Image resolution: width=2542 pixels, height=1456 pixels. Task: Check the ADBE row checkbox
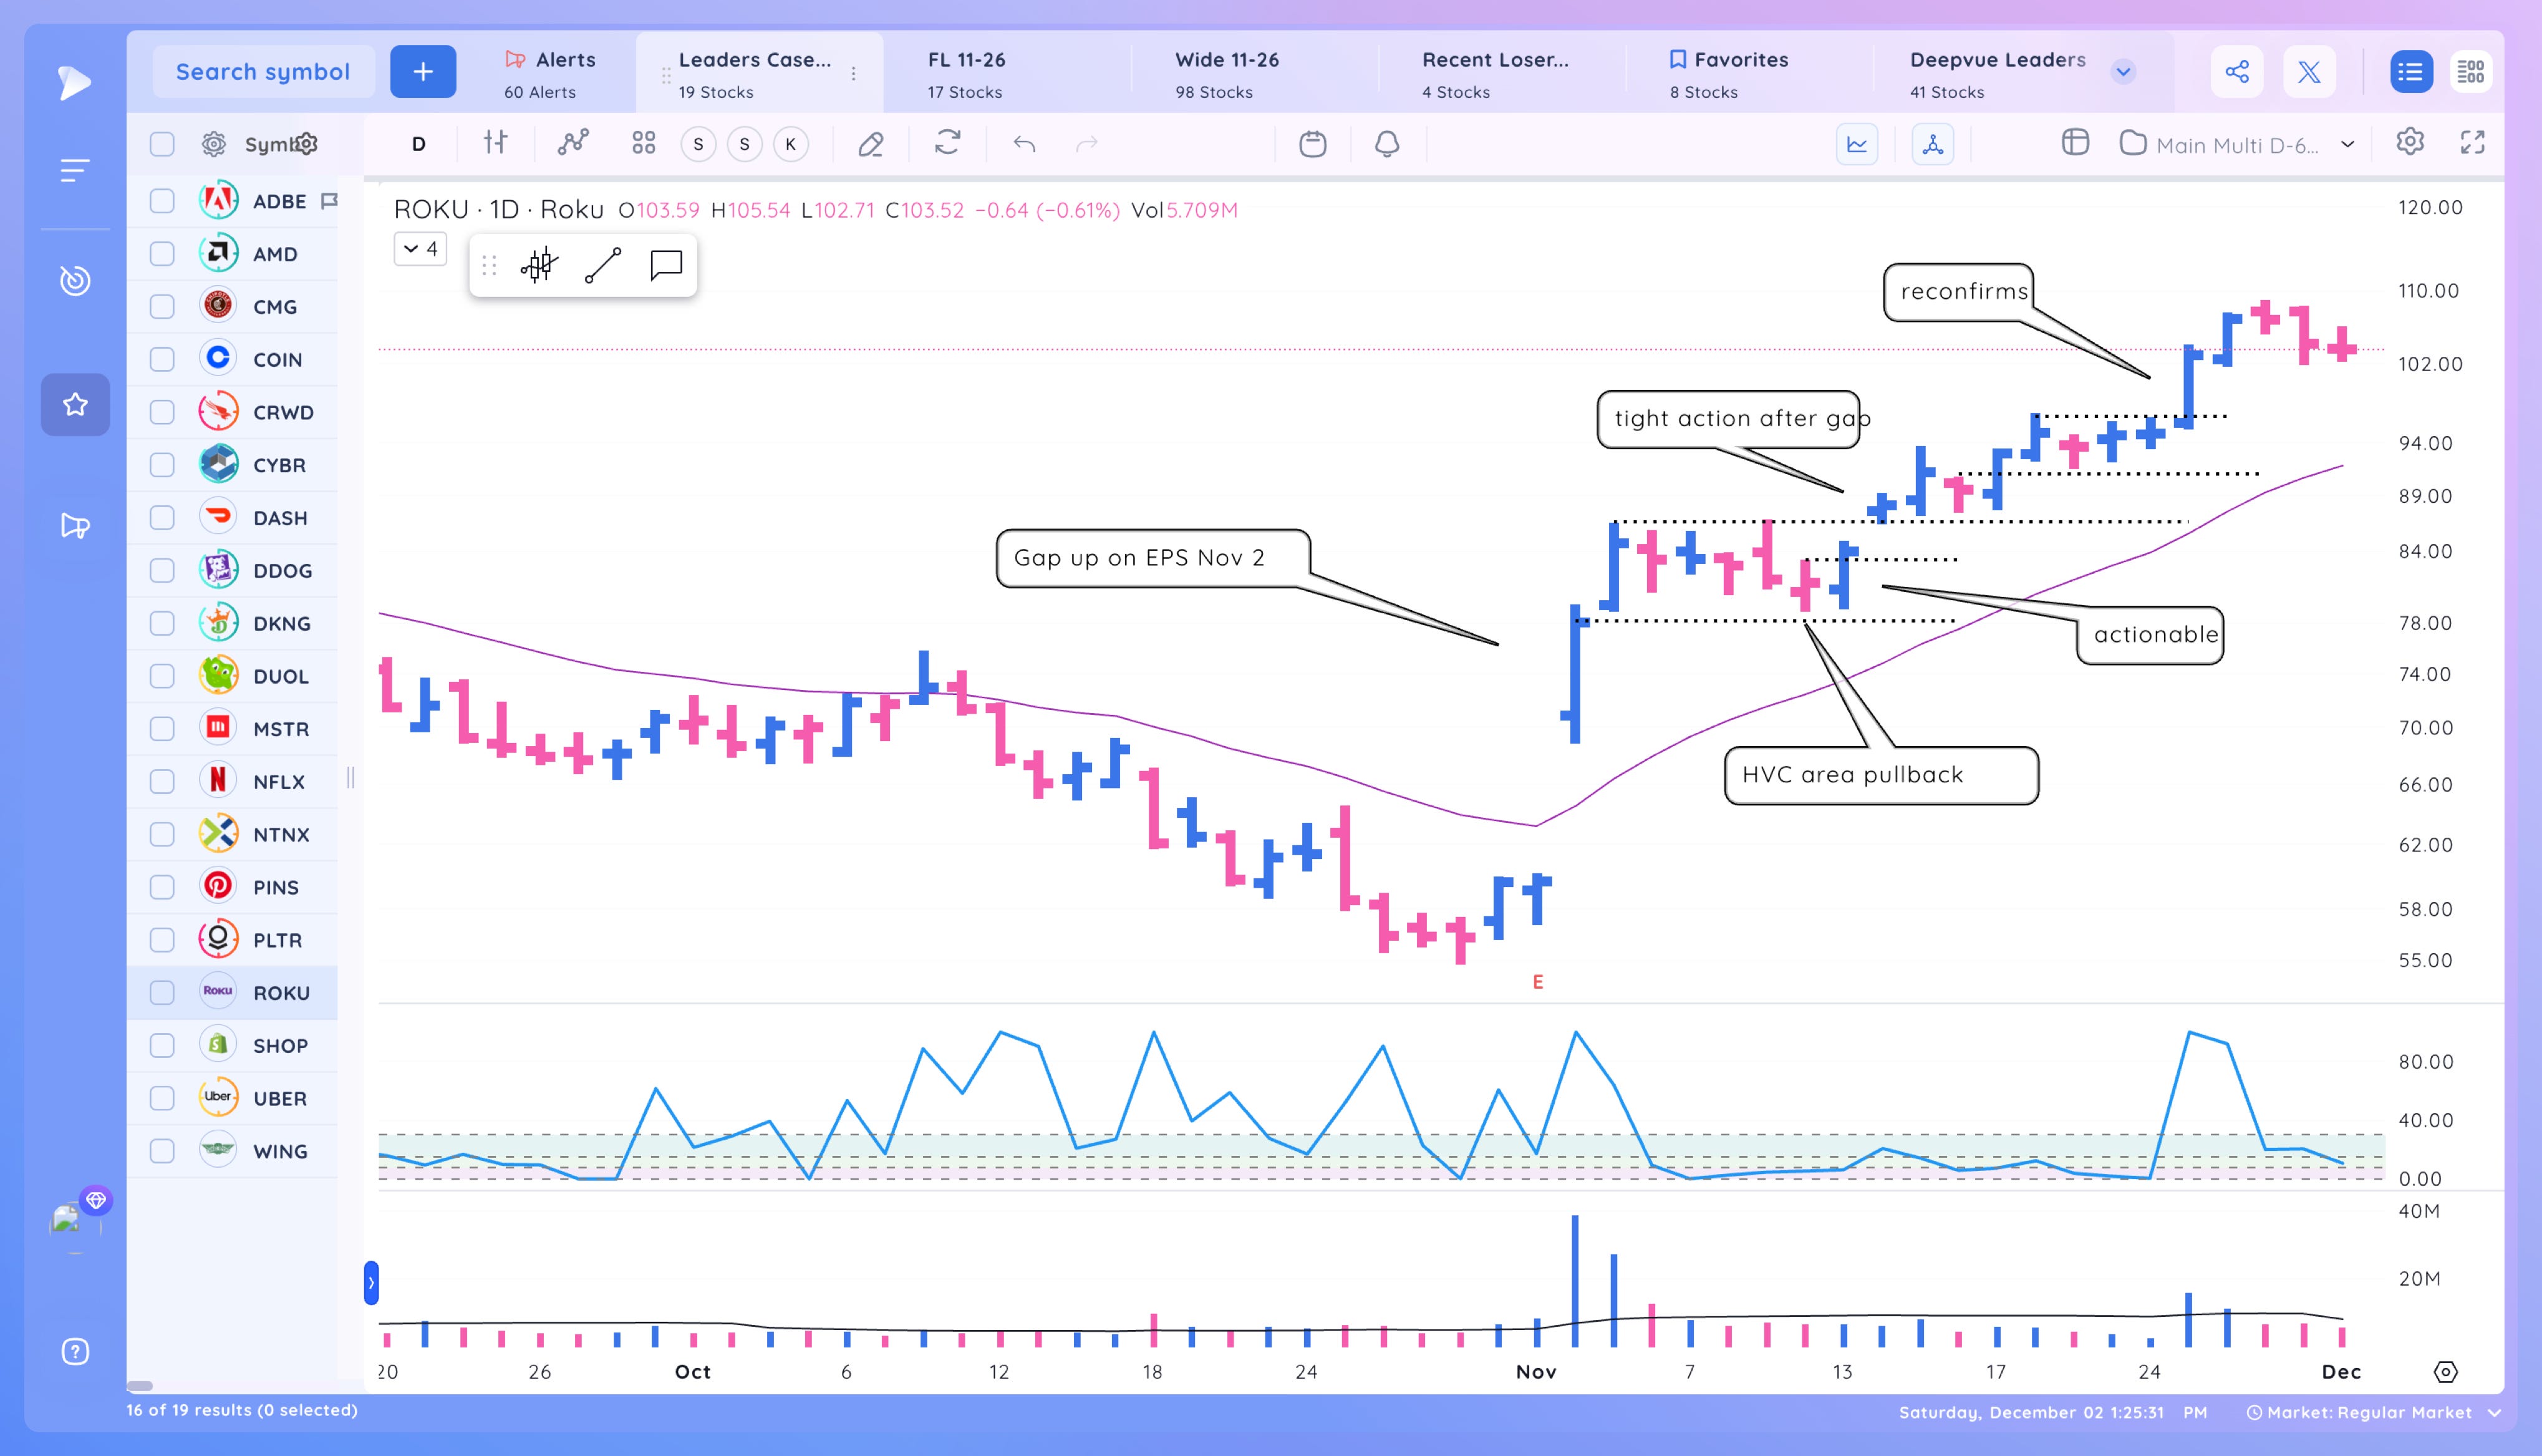(162, 201)
